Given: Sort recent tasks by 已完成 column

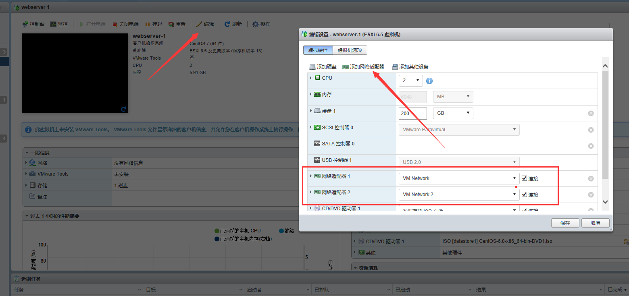Looking at the screenshot, I should point(617,290).
